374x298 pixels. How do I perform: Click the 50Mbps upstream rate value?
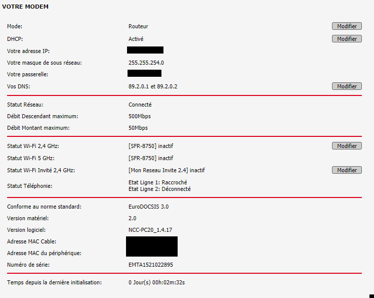[x=138, y=128]
